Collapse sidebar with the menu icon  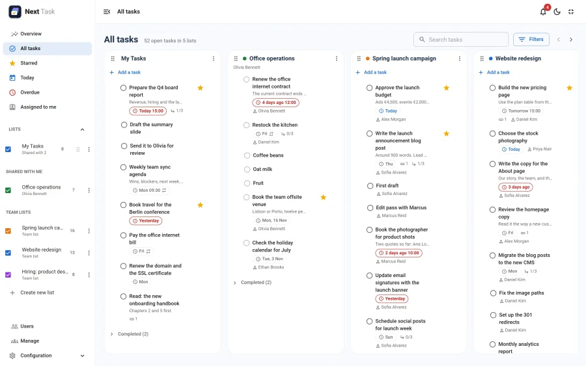point(107,12)
